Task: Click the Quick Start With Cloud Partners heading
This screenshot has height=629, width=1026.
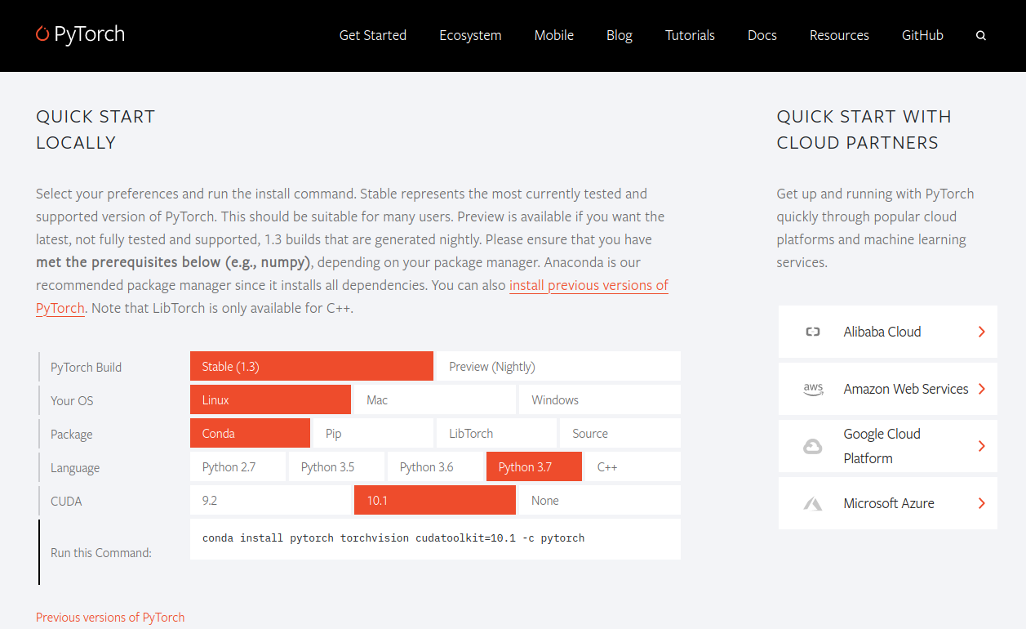Action: tap(864, 129)
